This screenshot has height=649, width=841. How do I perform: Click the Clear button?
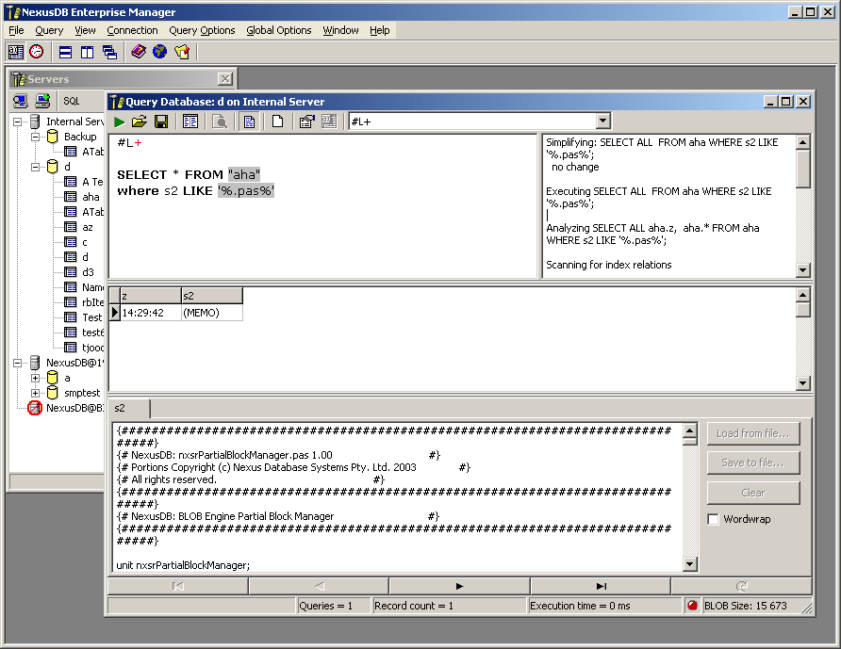753,493
